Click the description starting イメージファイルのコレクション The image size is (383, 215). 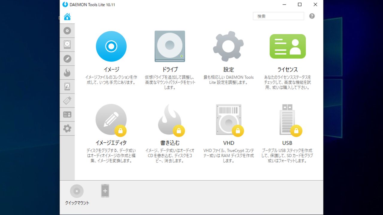coord(111,80)
